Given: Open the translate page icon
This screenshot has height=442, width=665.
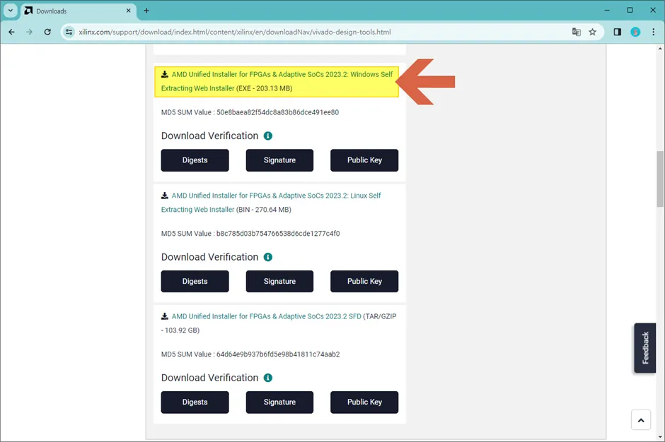Looking at the screenshot, I should point(576,32).
